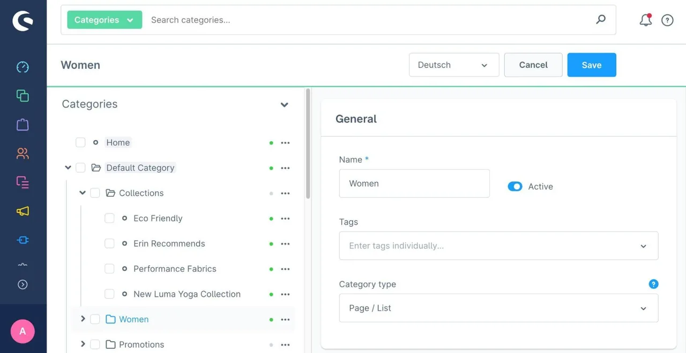Image resolution: width=686 pixels, height=353 pixels.
Task: Open the Marketing megaphone icon
Action: click(23, 211)
